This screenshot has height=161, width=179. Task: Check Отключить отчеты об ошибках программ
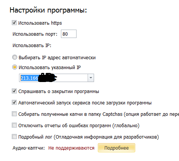point(14,125)
